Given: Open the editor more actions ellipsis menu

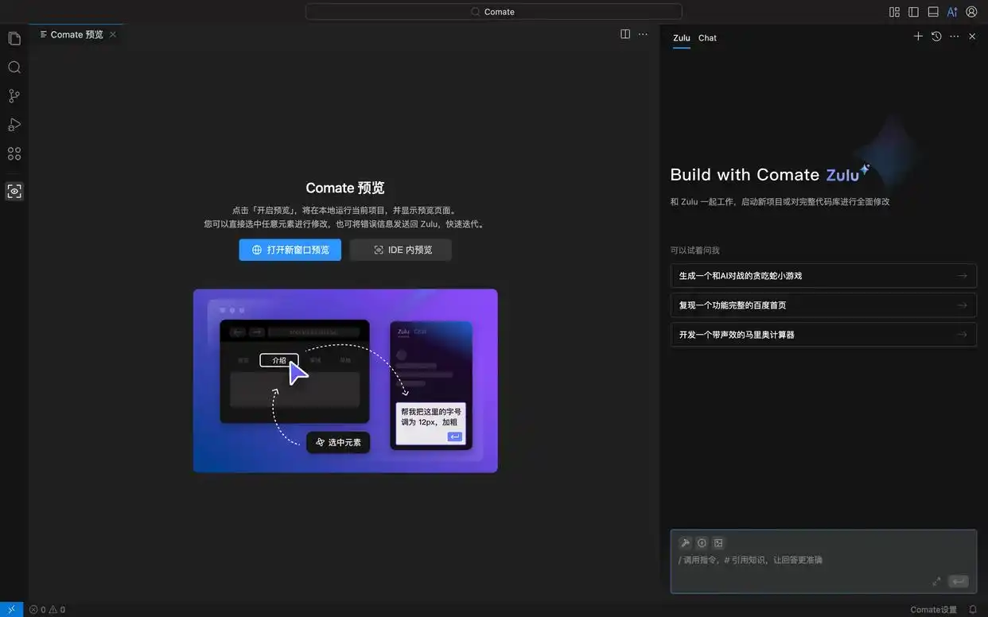Looking at the screenshot, I should [x=643, y=34].
